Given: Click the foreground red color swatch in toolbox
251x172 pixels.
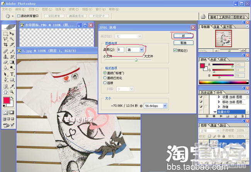Looking at the screenshot, I should tap(7, 100).
